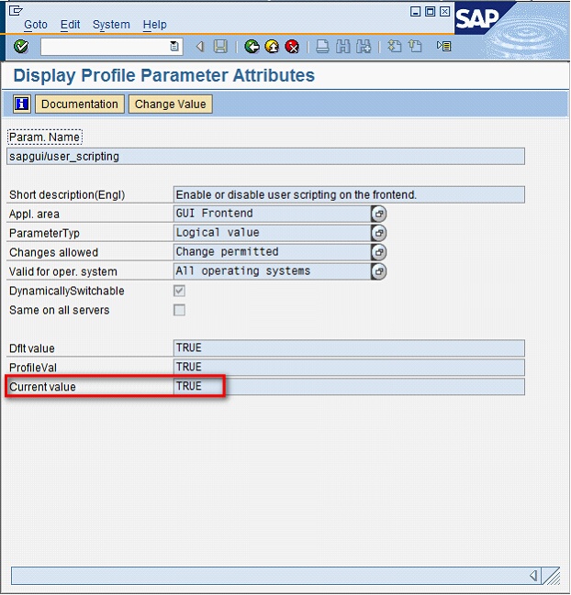
Task: Click the green Back arrow icon
Action: 252,46
